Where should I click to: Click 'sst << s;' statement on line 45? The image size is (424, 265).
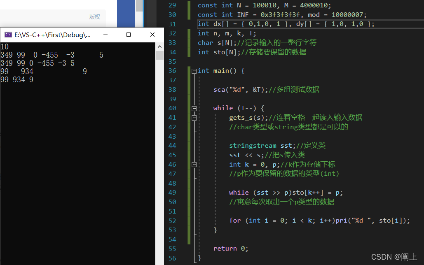click(246, 155)
